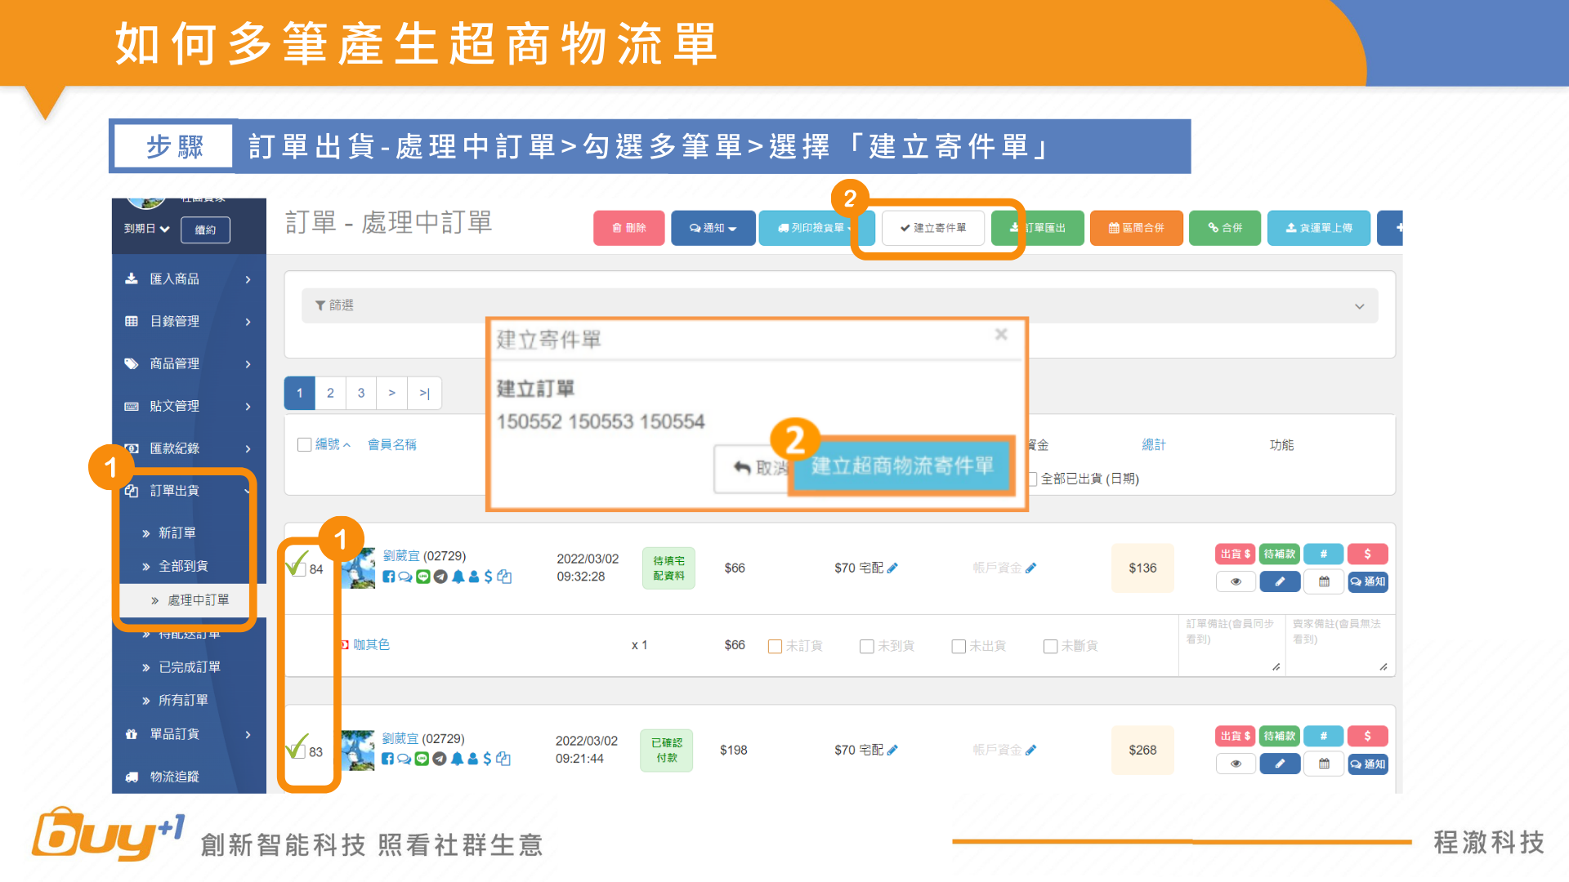Viewport: 1569px width, 882px height.
Task: Open the calendar icon for order 84
Action: (1324, 581)
